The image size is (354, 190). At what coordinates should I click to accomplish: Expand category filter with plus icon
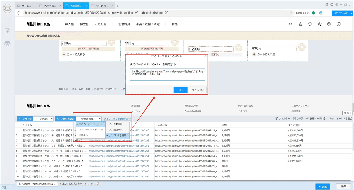pyautogui.click(x=339, y=36)
